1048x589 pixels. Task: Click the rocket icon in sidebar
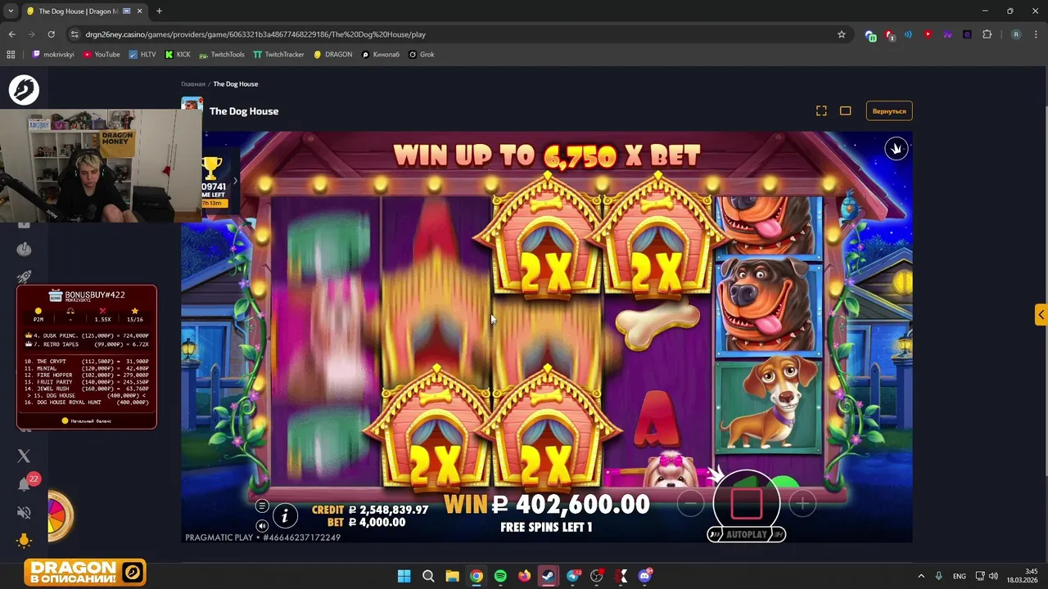click(x=24, y=278)
